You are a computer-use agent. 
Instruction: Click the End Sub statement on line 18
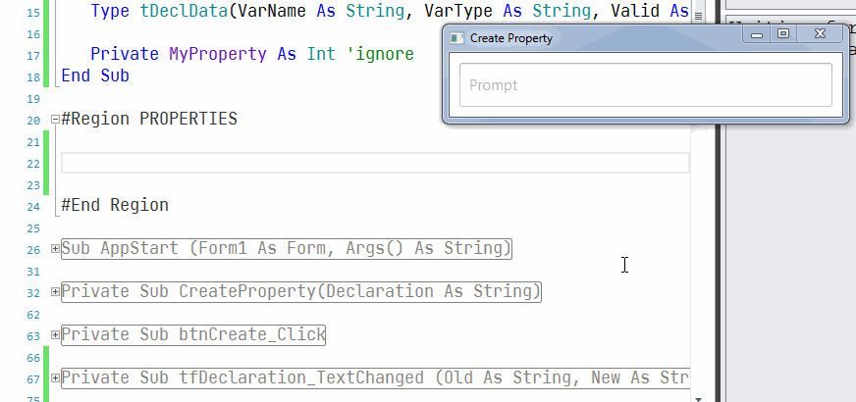(95, 75)
